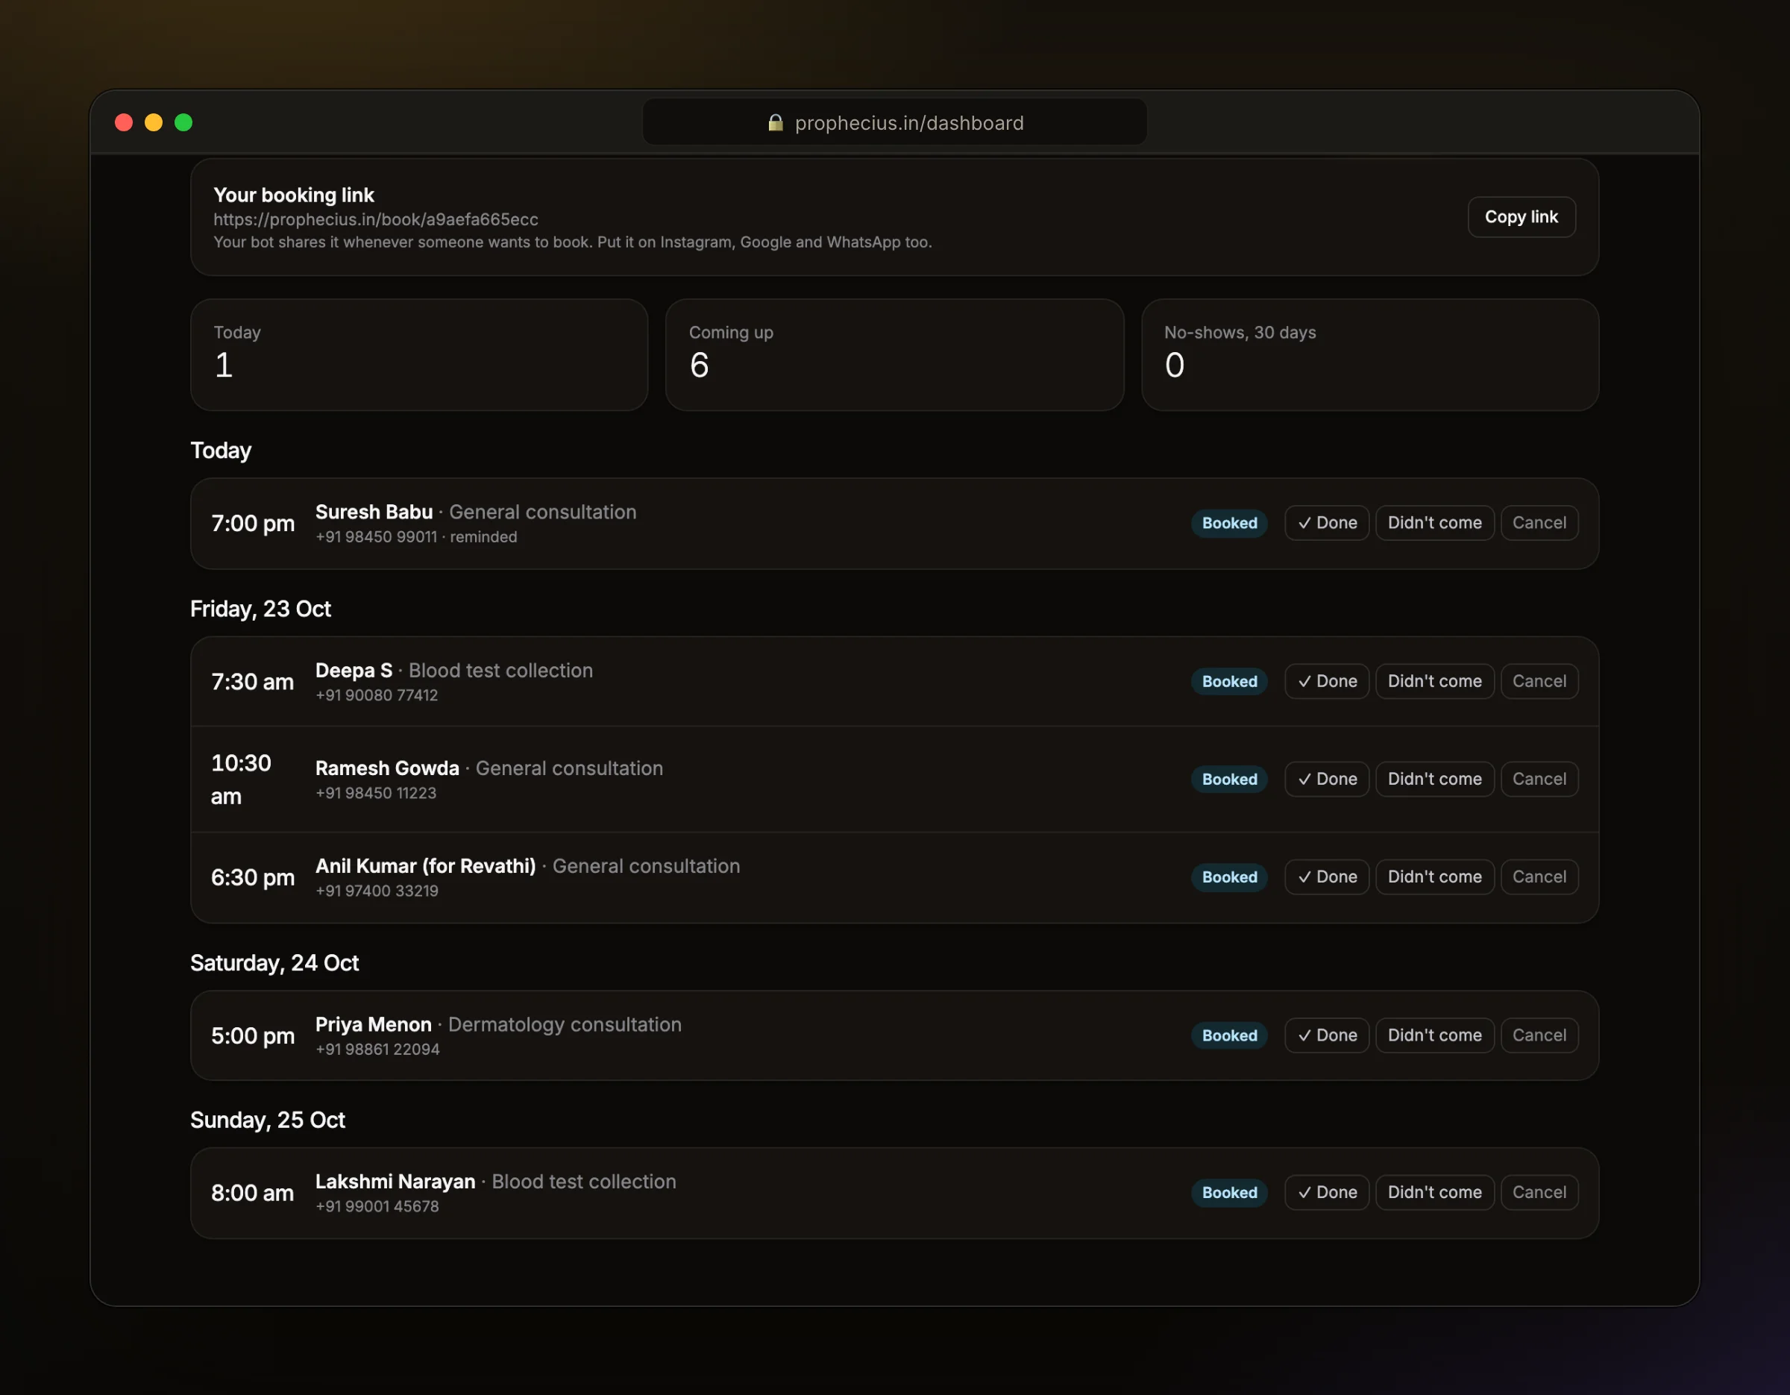
Task: Click the green maximize window button
Action: tap(183, 123)
